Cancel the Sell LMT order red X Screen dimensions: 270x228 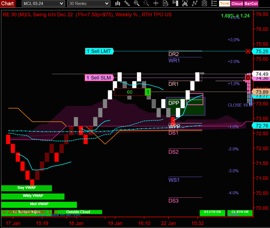tap(248, 51)
